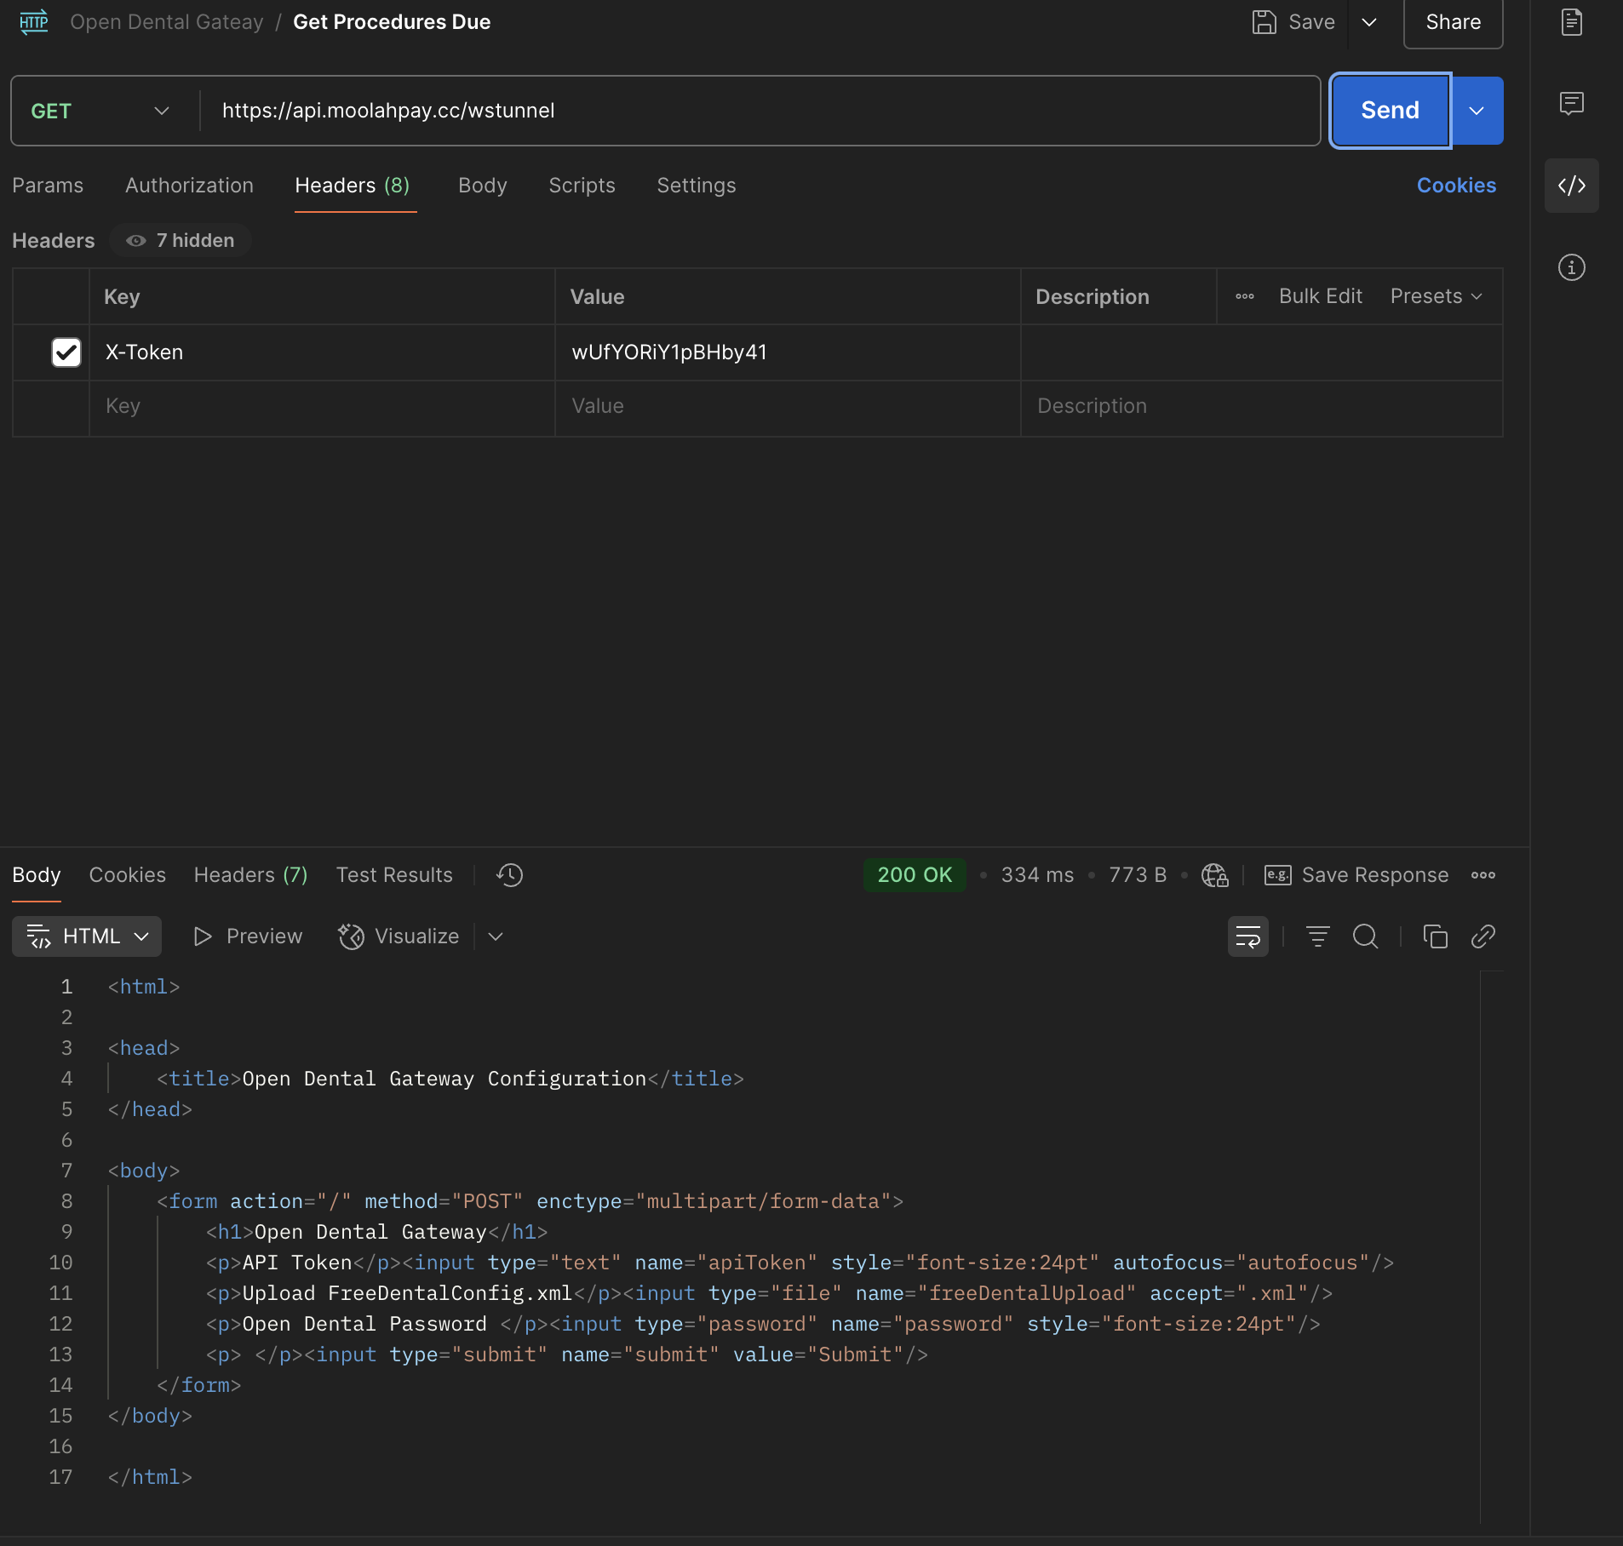
Task: Switch to the Authorization tab
Action: (x=189, y=186)
